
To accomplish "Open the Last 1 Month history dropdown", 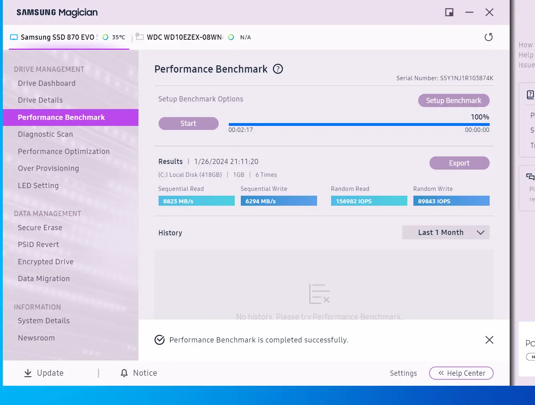I will pos(445,233).
